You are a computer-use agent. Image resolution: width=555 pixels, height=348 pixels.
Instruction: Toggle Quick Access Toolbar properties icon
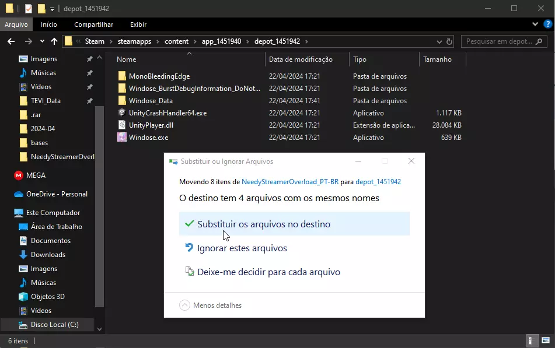pos(29,9)
